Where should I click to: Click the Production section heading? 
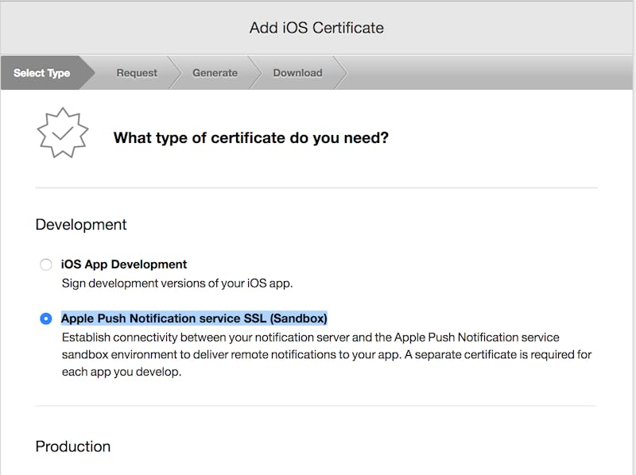click(73, 446)
